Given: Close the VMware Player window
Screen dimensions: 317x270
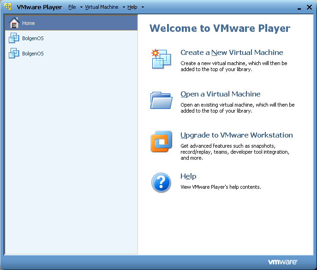Looking at the screenshot, I should (309, 7).
